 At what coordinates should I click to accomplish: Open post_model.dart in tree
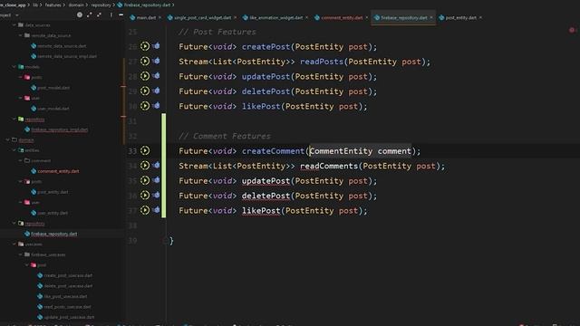[x=53, y=88]
